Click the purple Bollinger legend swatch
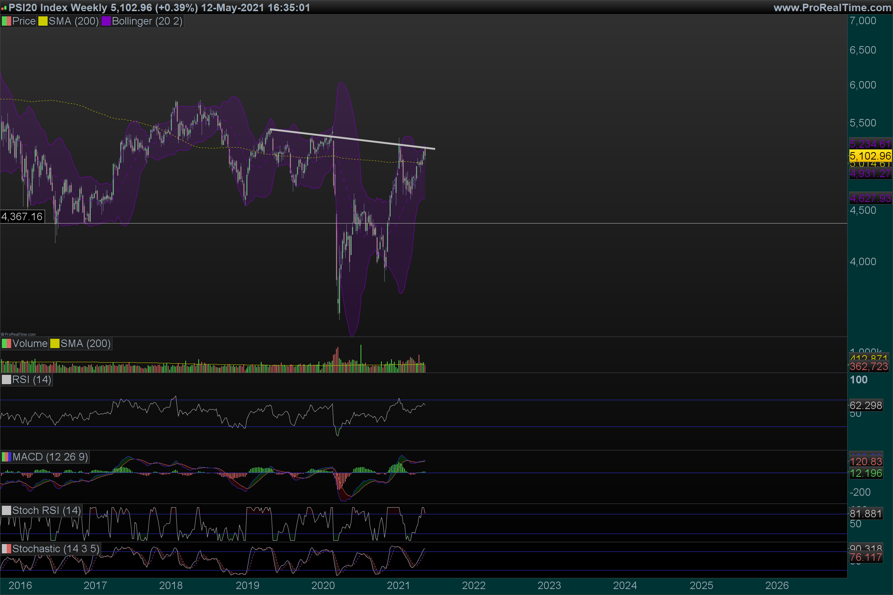Viewport: 893px width, 595px height. 106,21
